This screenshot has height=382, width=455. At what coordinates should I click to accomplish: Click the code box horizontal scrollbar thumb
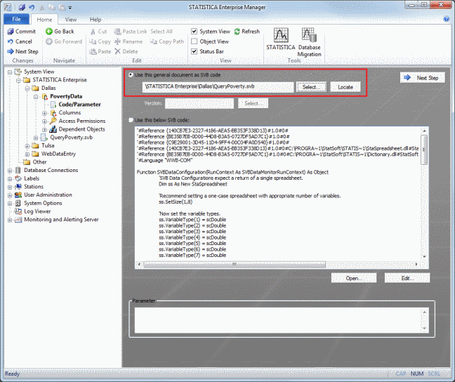point(235,264)
